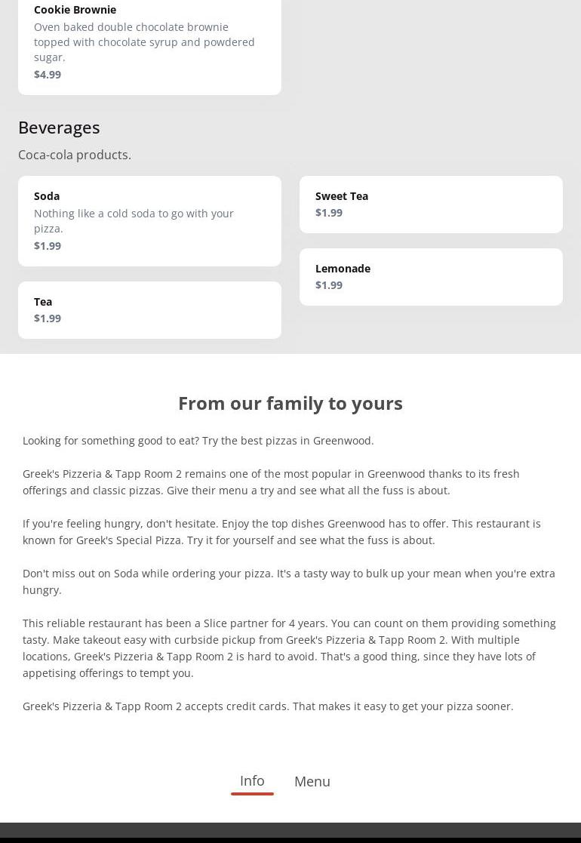Switch to the Info tab
The width and height of the screenshot is (581, 843).
[252, 780]
